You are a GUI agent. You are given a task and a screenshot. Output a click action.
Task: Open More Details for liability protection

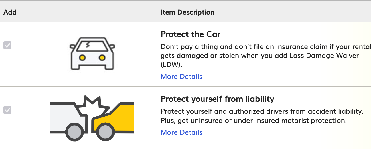pyautogui.click(x=181, y=132)
